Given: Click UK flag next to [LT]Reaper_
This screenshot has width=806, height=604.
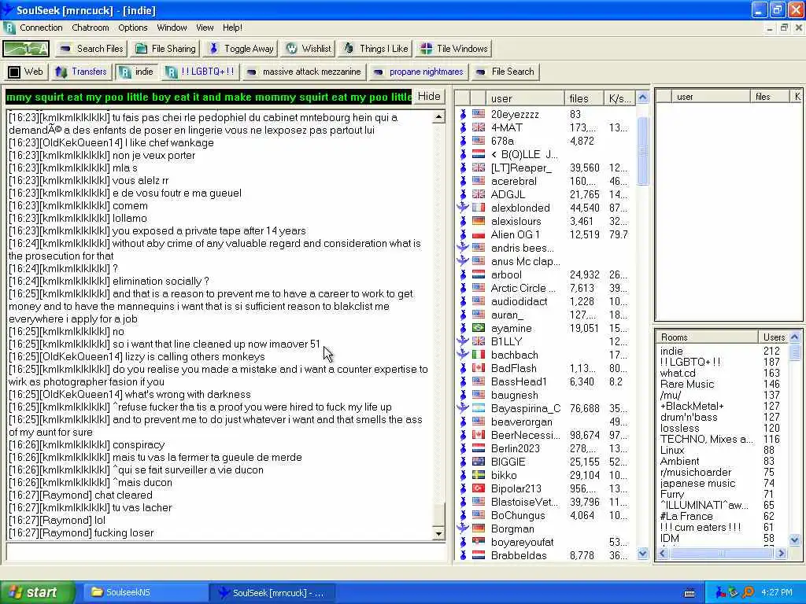Looking at the screenshot, I should 479,168.
